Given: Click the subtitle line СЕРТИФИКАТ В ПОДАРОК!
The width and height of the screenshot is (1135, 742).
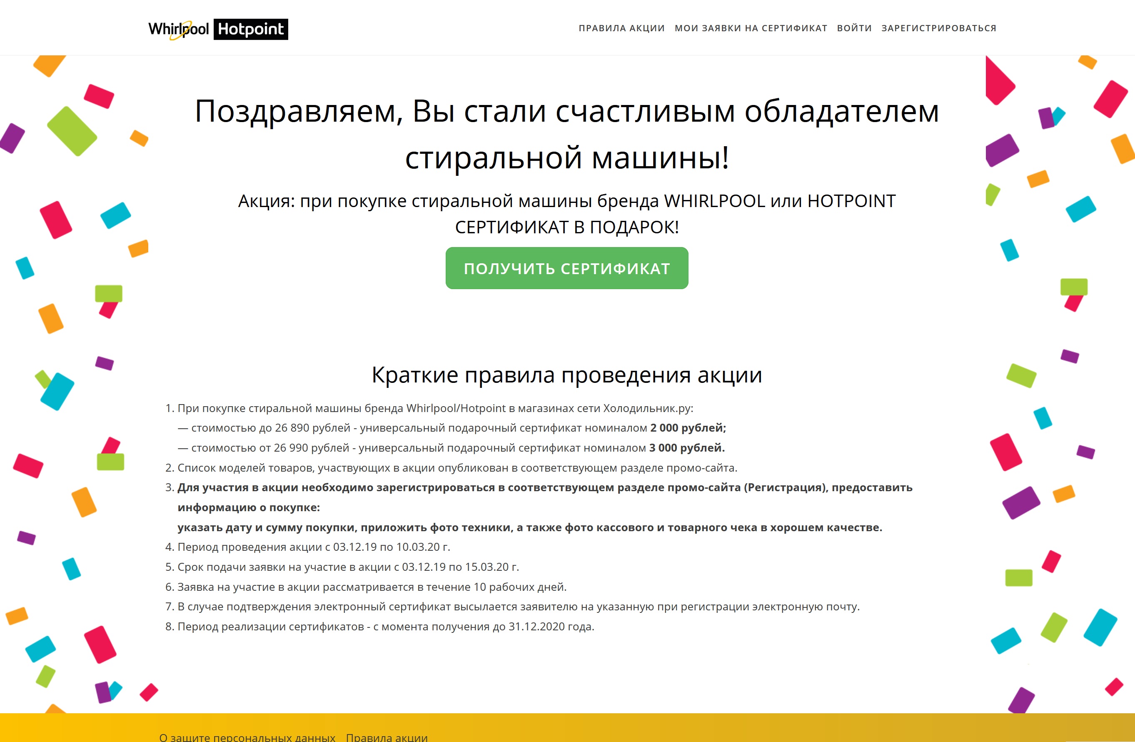Looking at the screenshot, I should [566, 227].
